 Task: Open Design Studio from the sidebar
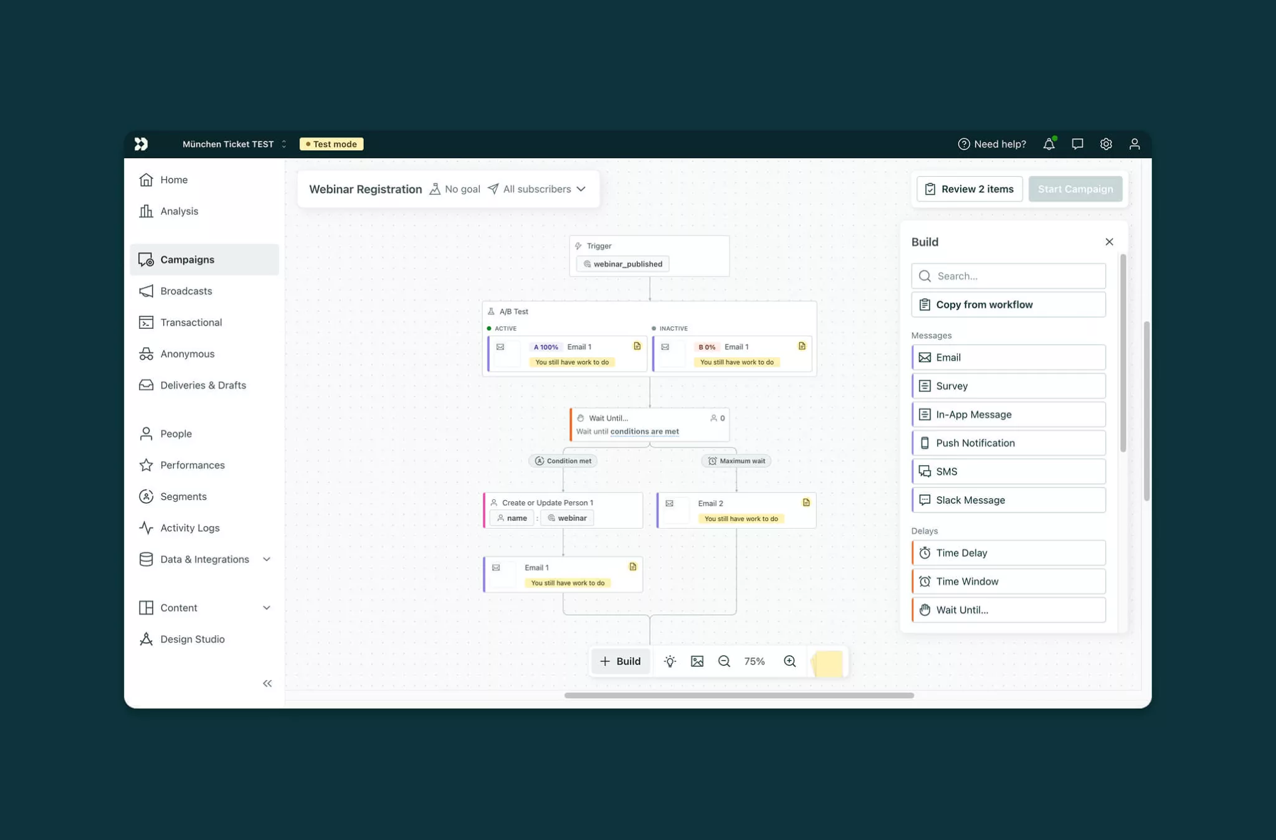tap(191, 639)
